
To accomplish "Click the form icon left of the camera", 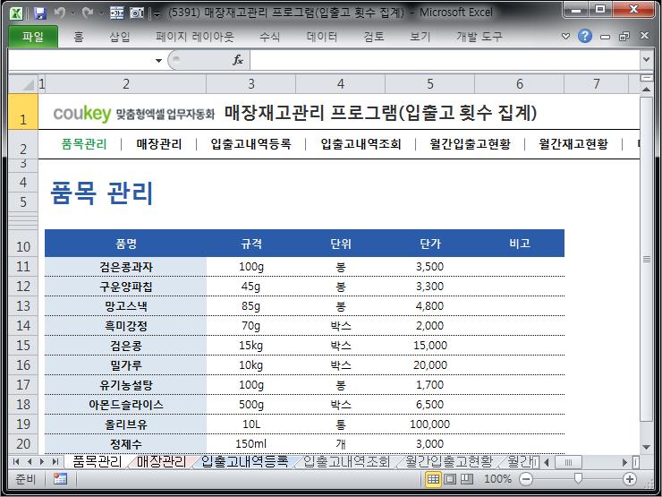I will (117, 13).
